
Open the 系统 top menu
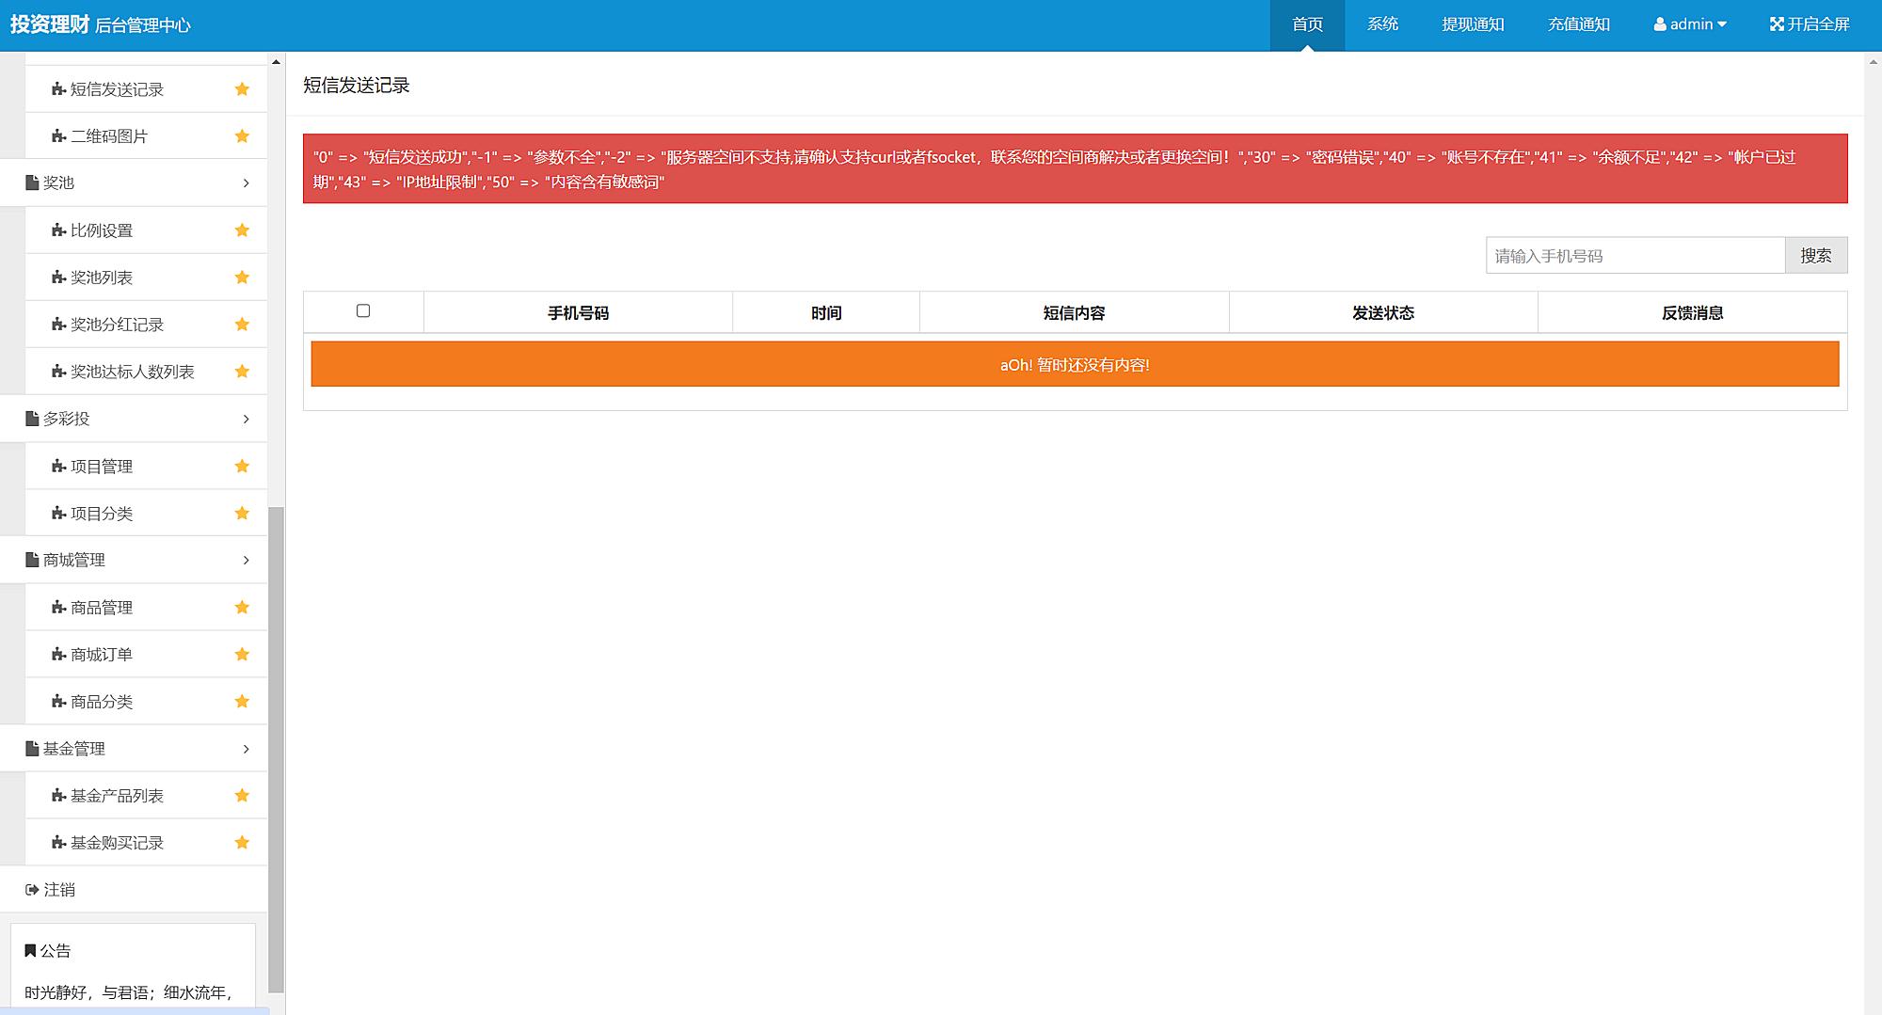click(x=1382, y=24)
